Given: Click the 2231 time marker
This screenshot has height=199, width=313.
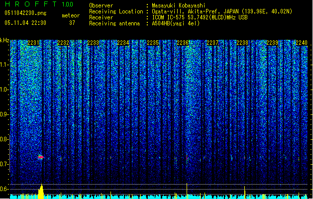Looking at the screenshot, I should (x=33, y=43).
